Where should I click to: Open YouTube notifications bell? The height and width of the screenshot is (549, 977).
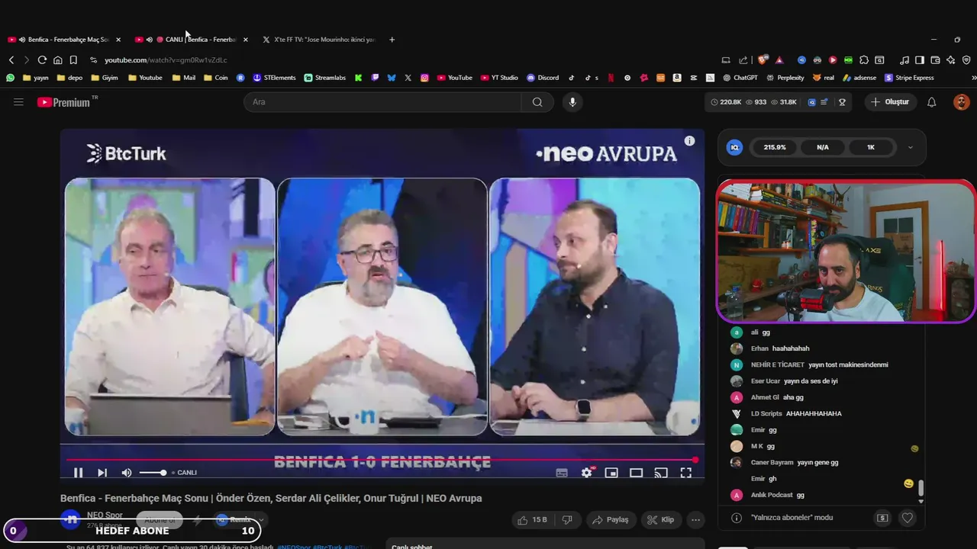pyautogui.click(x=931, y=101)
